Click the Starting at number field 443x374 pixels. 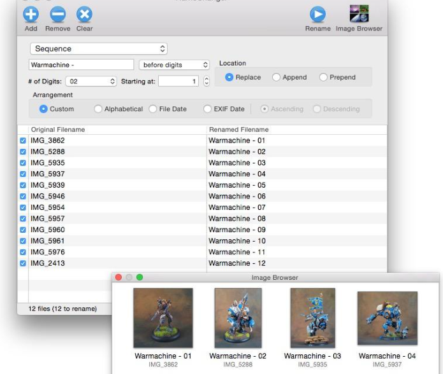point(178,81)
